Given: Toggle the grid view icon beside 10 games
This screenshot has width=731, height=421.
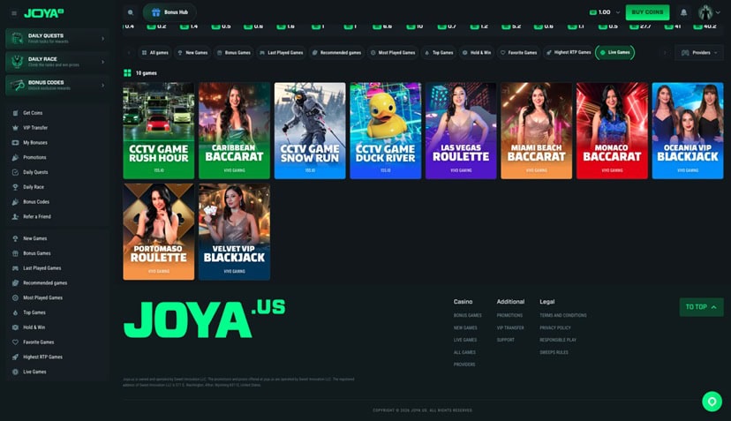Looking at the screenshot, I should (127, 73).
